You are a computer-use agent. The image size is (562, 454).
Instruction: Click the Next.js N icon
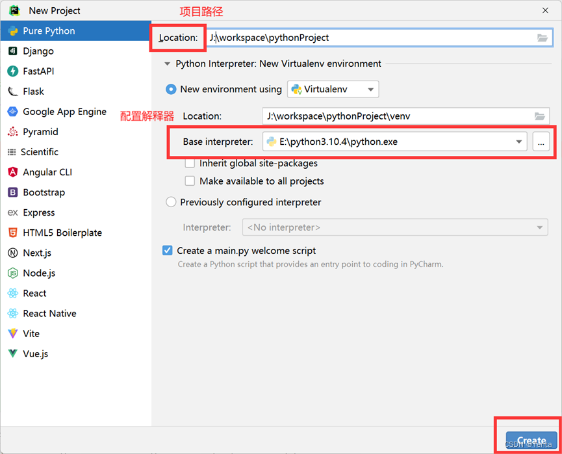(x=13, y=253)
